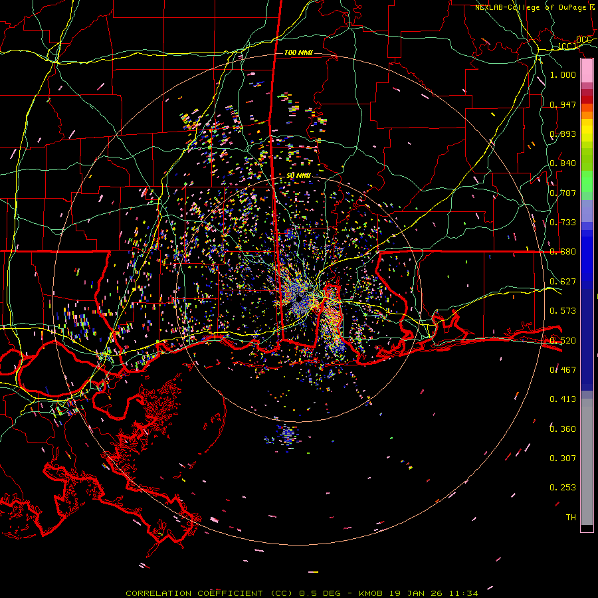
Task: Click the 100 NMI range ring label
Action: coord(298,52)
